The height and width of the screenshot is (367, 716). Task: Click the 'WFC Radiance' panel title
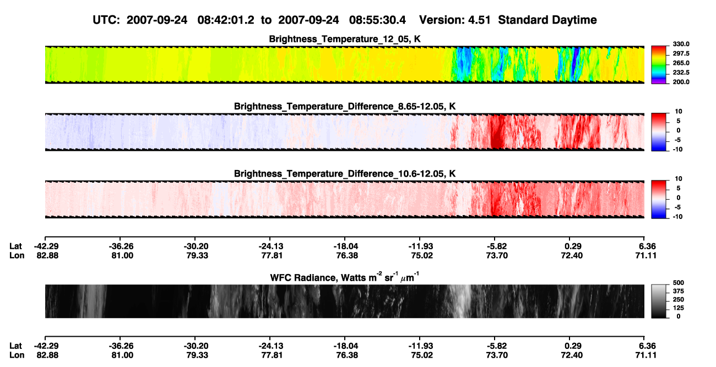tap(345, 277)
